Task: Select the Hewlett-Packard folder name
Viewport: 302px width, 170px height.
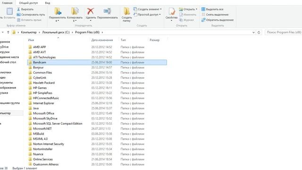Action: pos(44,83)
